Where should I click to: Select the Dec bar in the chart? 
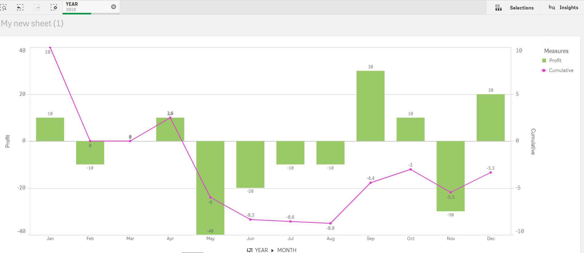(x=490, y=118)
